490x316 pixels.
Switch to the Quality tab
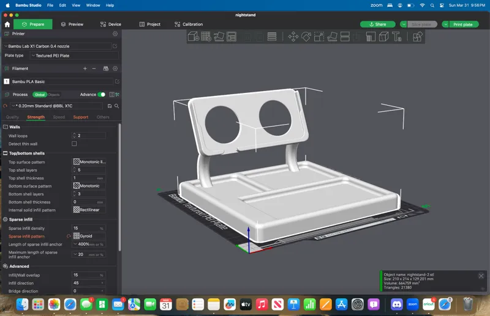[x=12, y=117]
